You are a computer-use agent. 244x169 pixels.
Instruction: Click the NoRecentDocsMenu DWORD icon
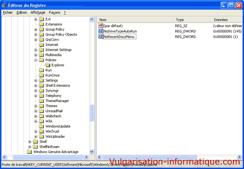coord(101,36)
